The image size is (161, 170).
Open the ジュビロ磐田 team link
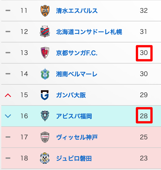(x=74, y=158)
